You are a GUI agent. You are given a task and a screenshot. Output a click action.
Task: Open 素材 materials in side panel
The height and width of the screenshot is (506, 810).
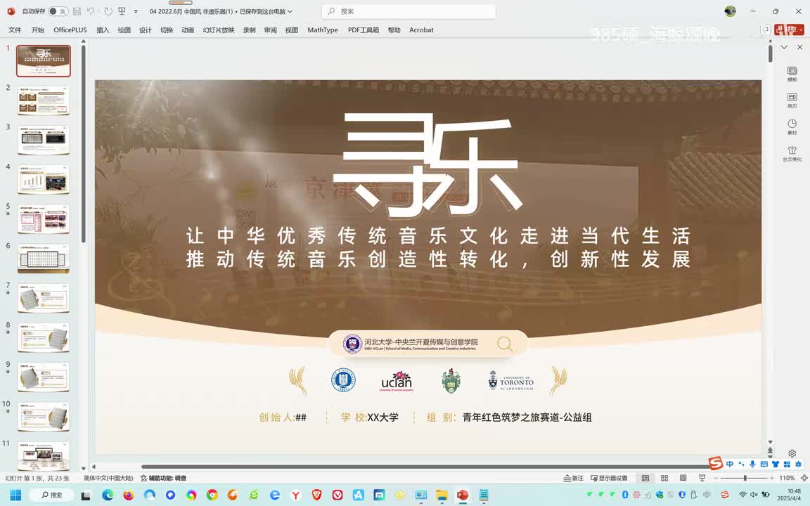click(x=792, y=126)
